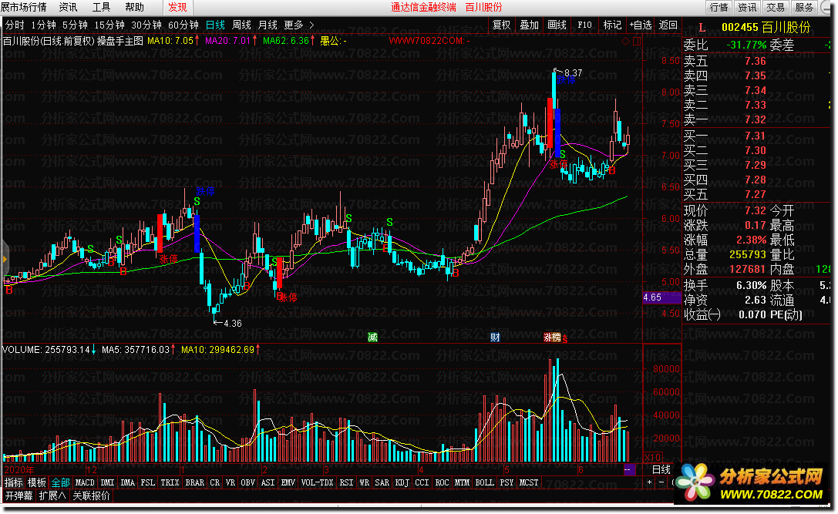The image size is (838, 514).
Task: Click the red 涨榜 event marker
Action: click(552, 338)
